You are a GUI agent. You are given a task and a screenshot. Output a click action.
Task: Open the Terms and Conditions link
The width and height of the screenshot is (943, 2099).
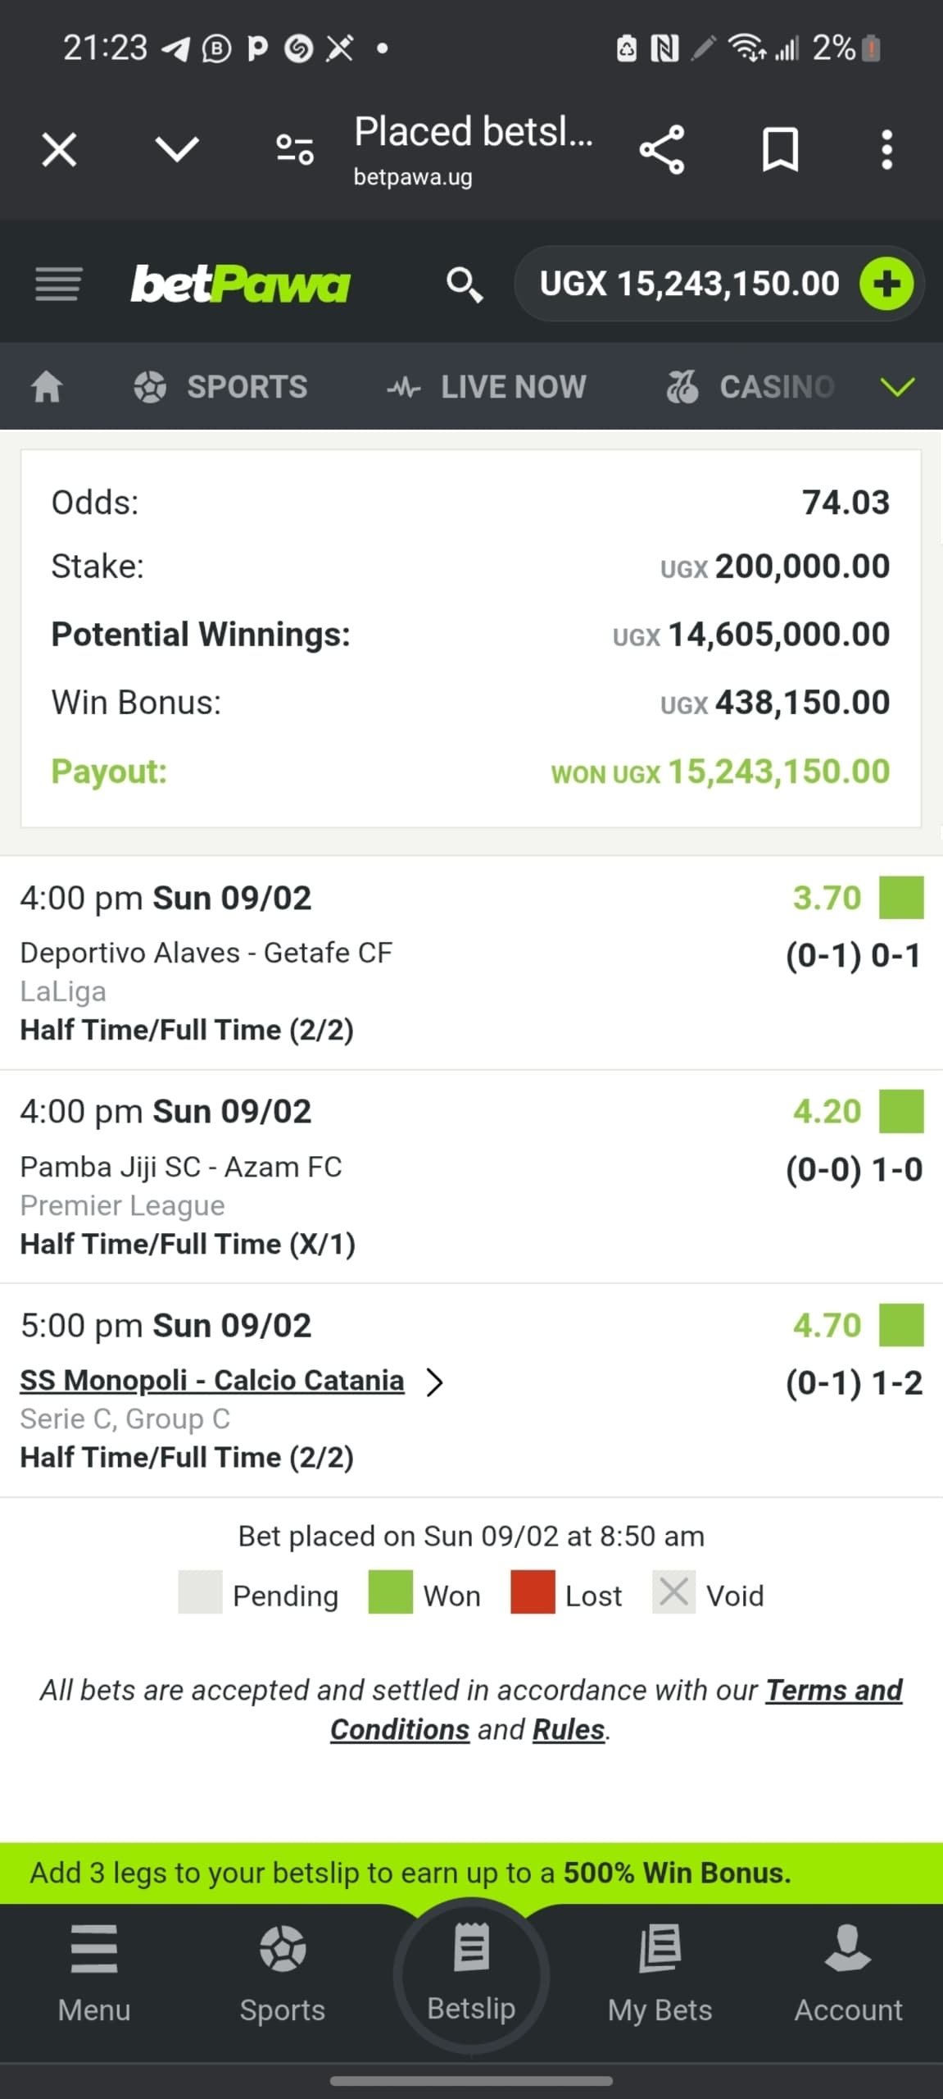[833, 1690]
